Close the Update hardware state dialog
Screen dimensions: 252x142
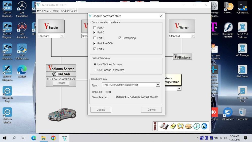tap(161, 16)
